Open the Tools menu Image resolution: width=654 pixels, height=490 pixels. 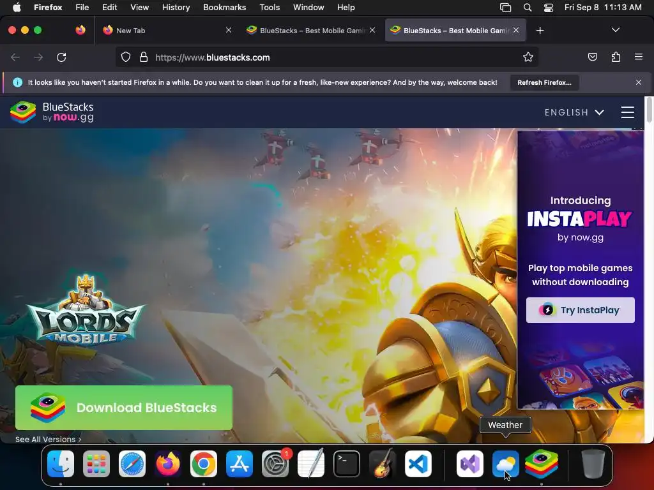pos(270,8)
